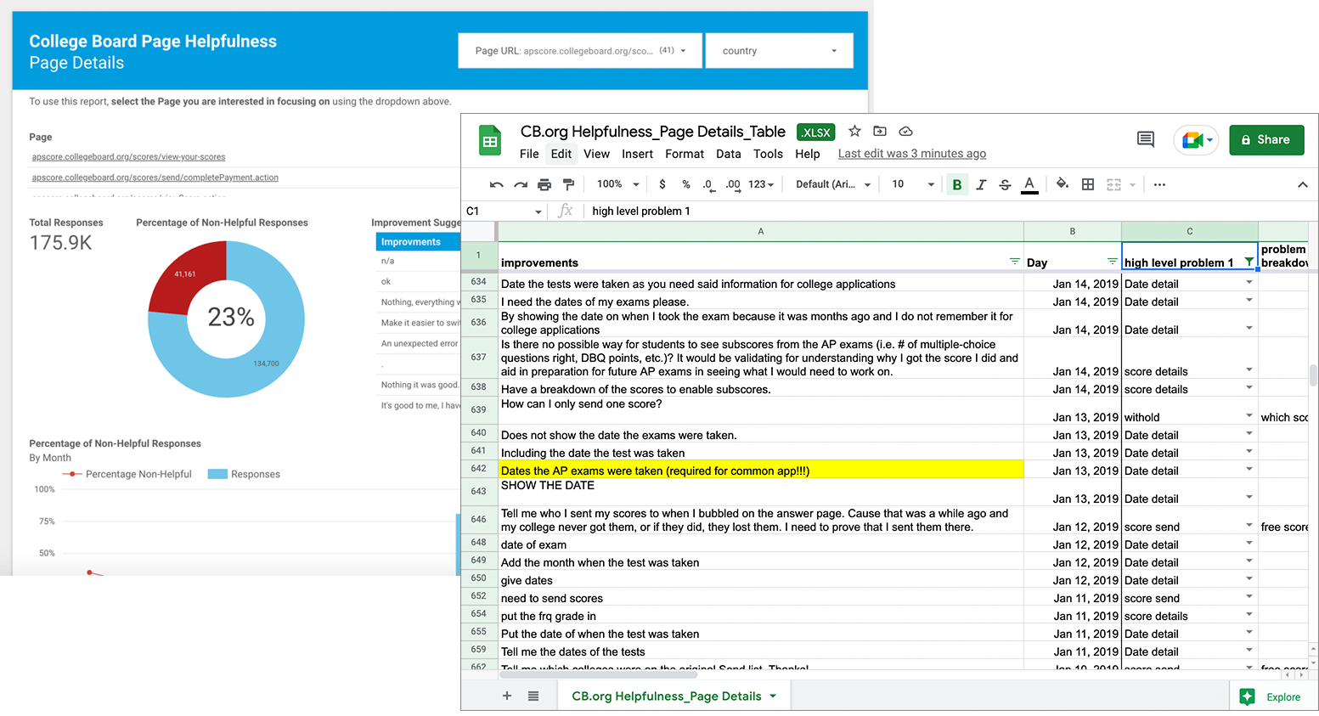Open font family Default (Ari...) dropdown
Screen dimensions: 1319x716
click(833, 184)
